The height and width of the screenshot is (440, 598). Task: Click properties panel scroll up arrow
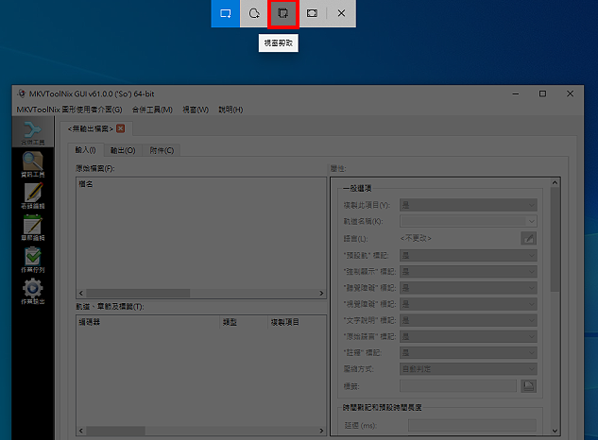[x=555, y=182]
